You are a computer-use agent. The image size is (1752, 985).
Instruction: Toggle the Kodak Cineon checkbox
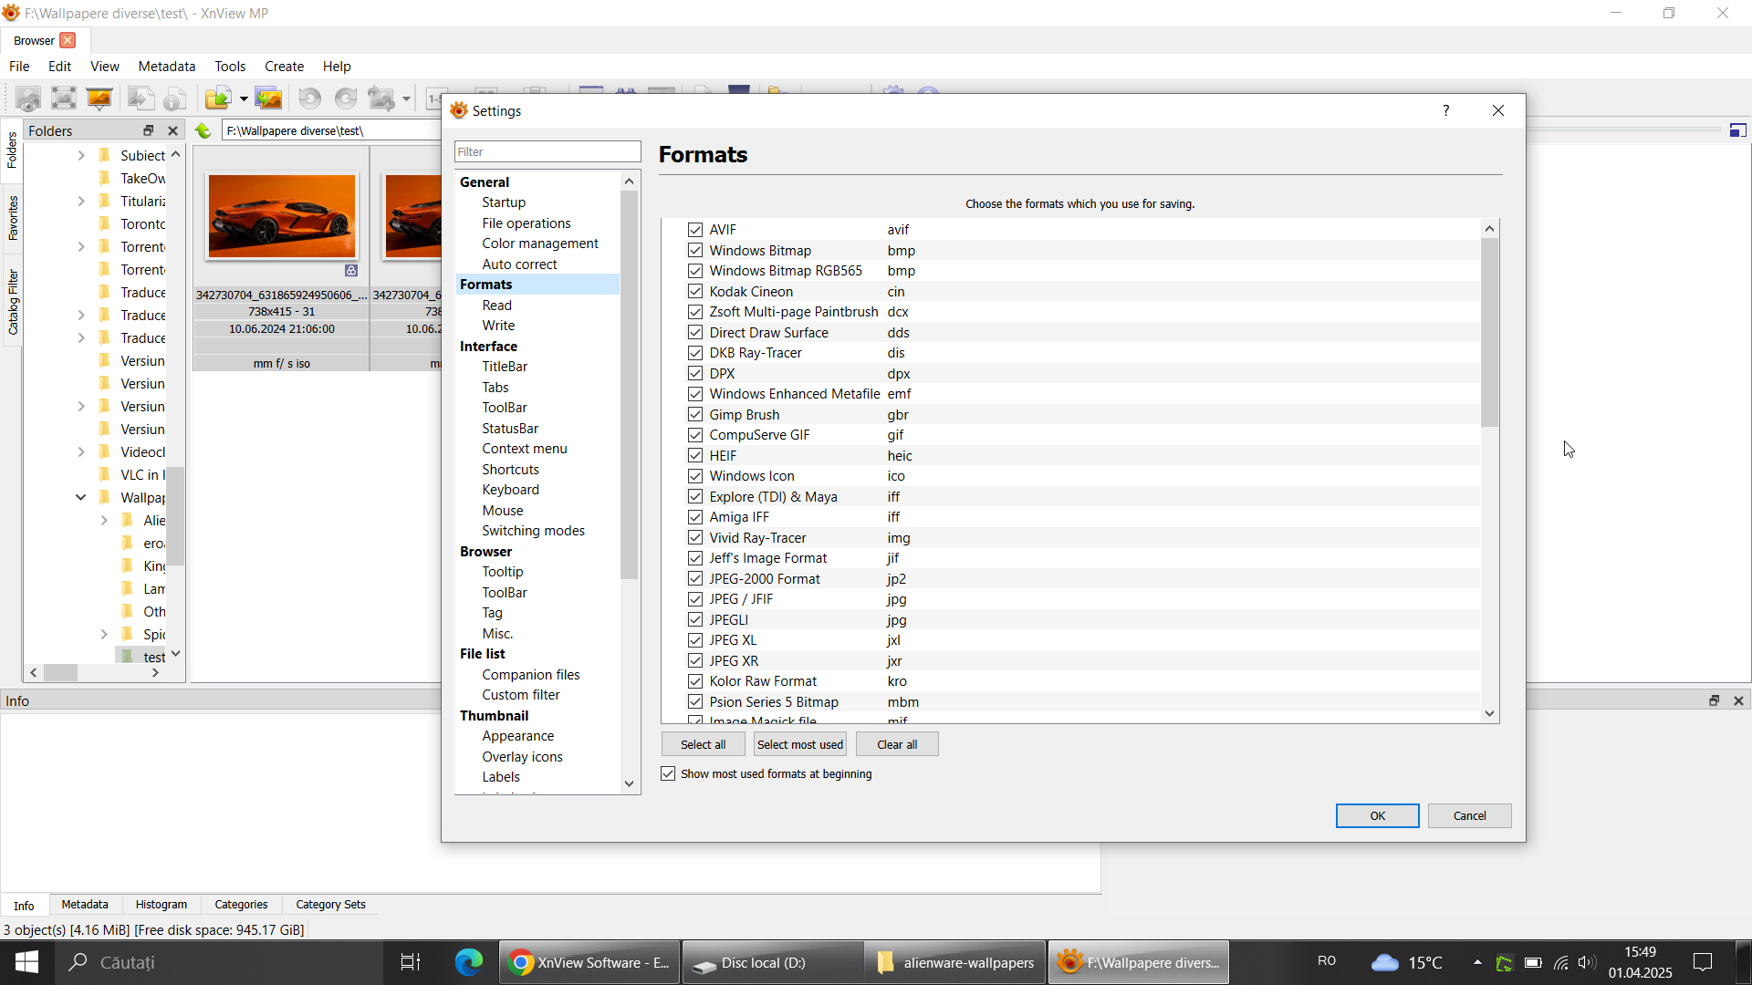coord(695,292)
